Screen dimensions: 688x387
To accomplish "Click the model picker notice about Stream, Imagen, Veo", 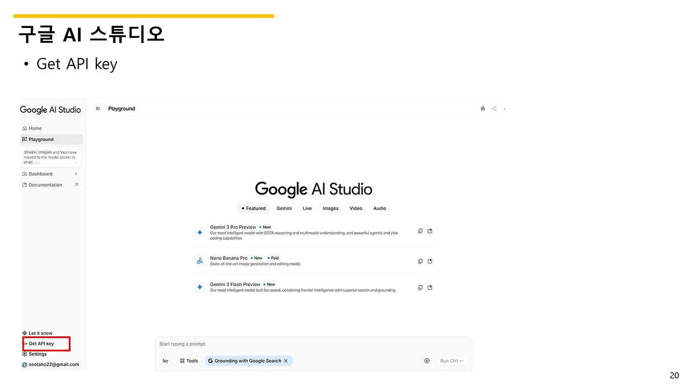I will tap(52, 156).
